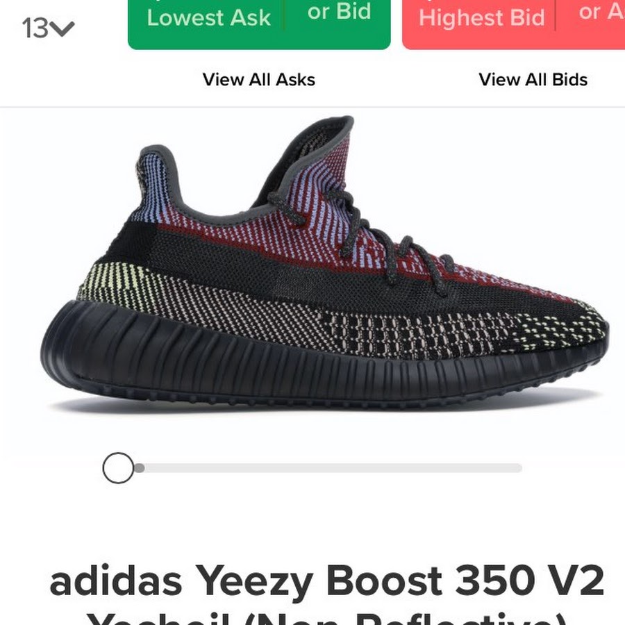Click the number 13 size label

pos(35,28)
